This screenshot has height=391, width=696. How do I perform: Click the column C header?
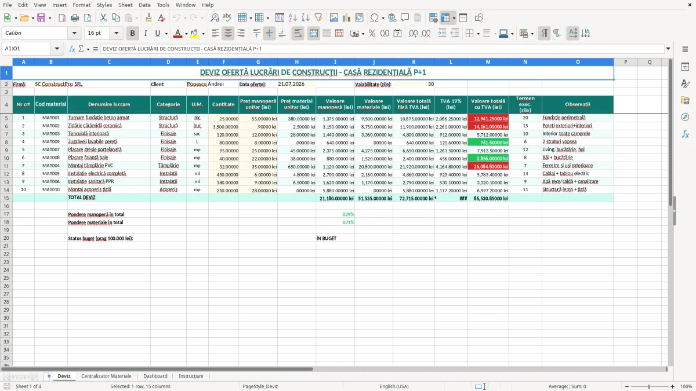109,61
